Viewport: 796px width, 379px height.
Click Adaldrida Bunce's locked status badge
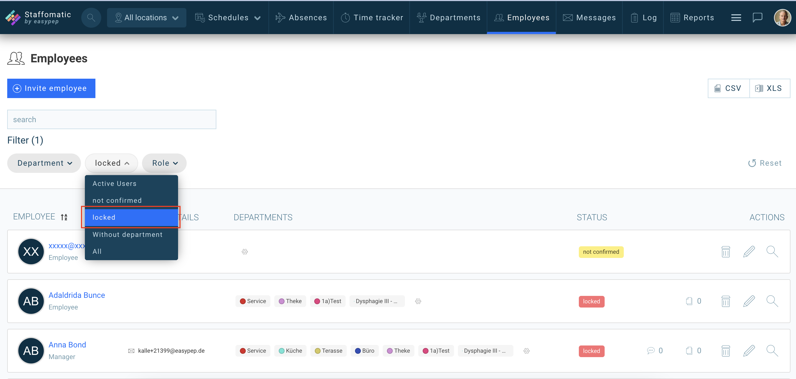click(591, 301)
